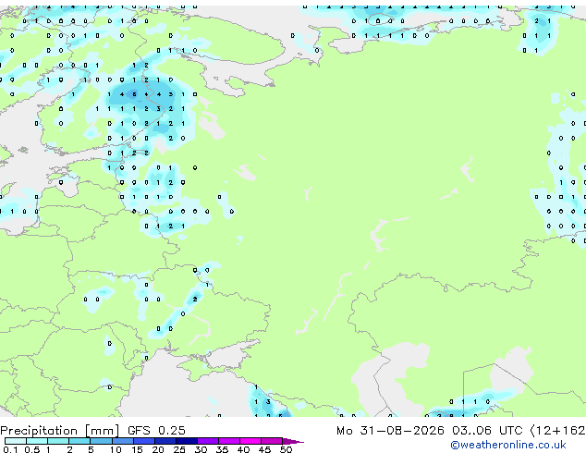The width and height of the screenshot is (586, 453).
Task: Select the "GFS 0.25" model label
Action: 156,431
